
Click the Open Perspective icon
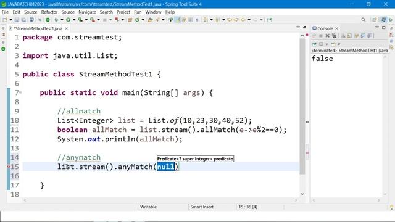[x=375, y=20]
